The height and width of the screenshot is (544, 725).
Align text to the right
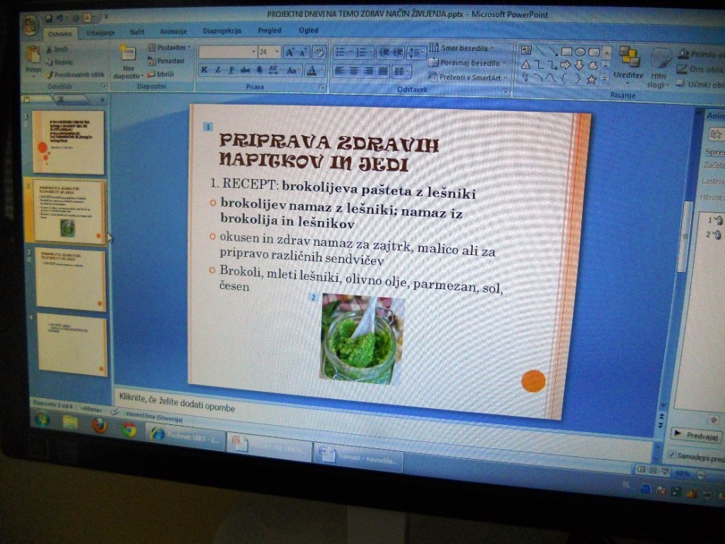coord(368,72)
